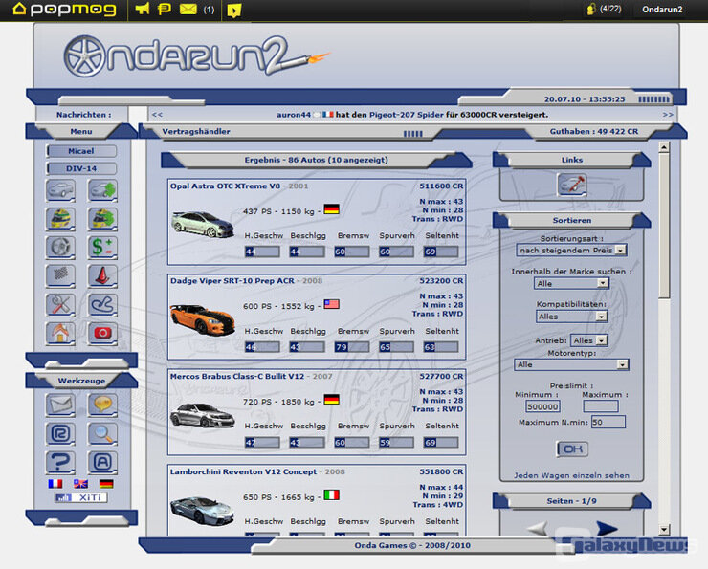Switch language to French flag
The height and width of the screenshot is (569, 708).
click(55, 484)
